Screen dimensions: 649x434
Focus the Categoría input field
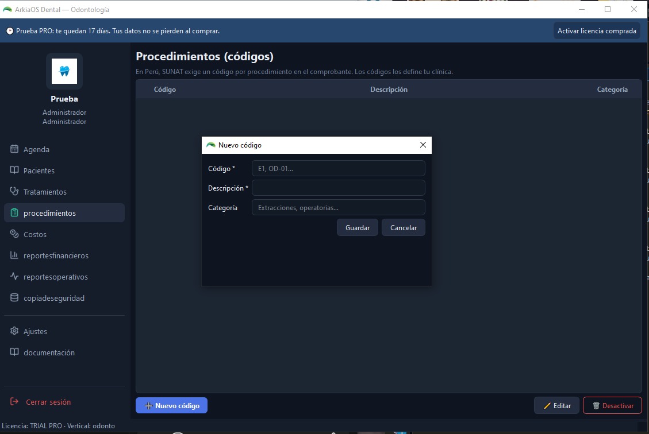click(x=338, y=207)
